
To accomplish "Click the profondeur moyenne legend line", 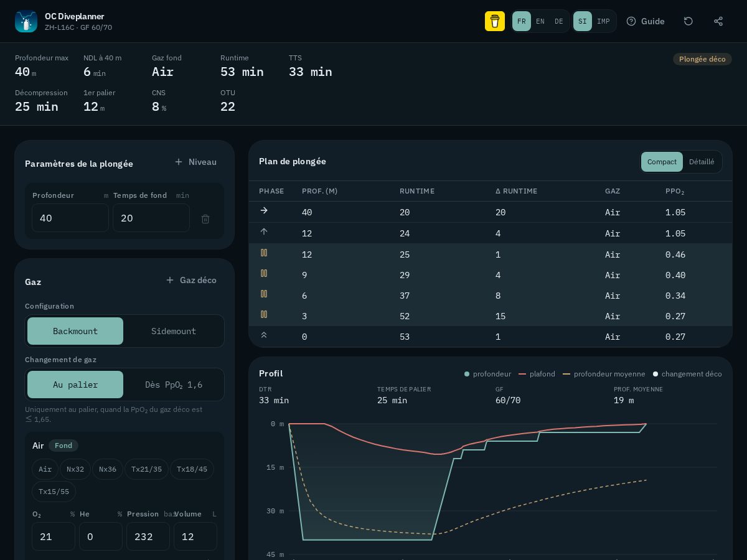I will click(566, 374).
